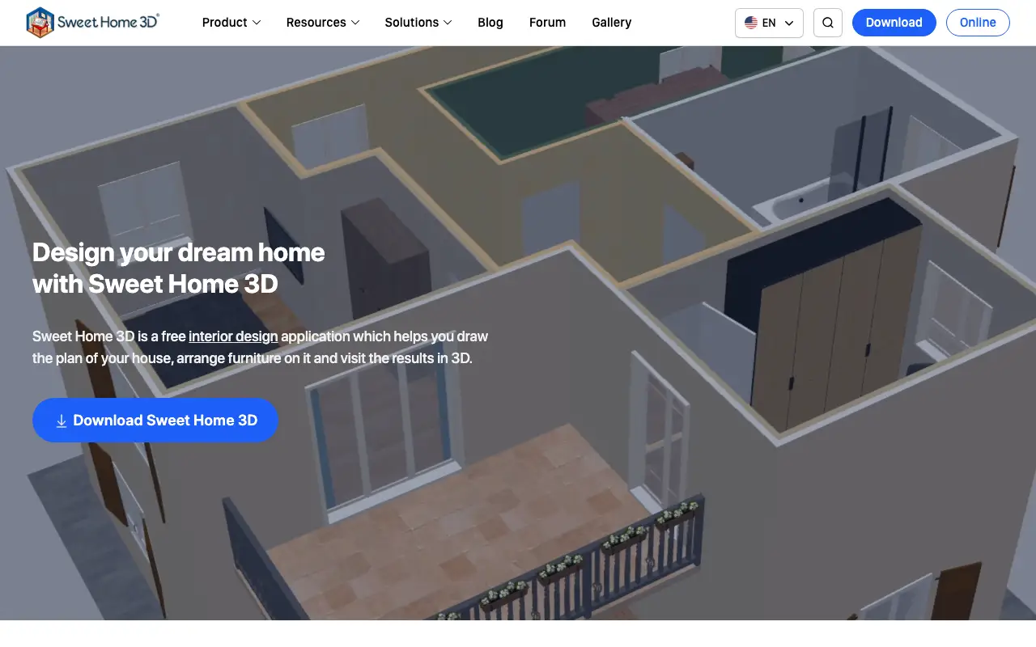Click the blue Download button in header
Image resolution: width=1036 pixels, height=647 pixels.
894,23
